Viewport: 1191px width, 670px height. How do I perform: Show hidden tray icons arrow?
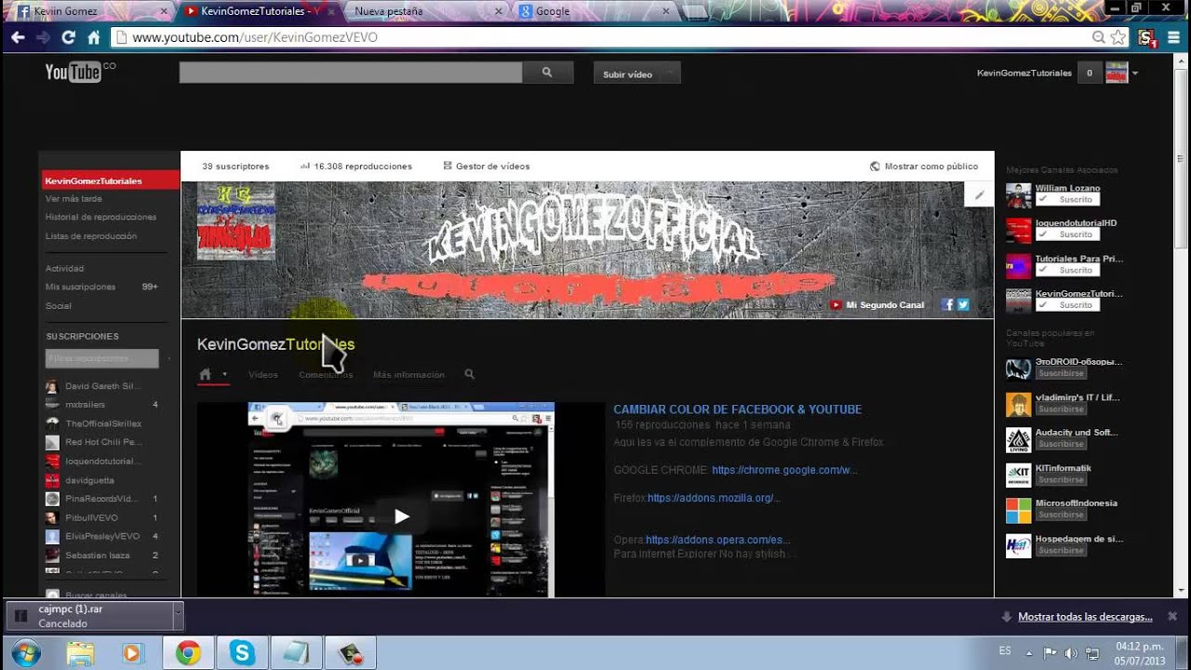1028,652
